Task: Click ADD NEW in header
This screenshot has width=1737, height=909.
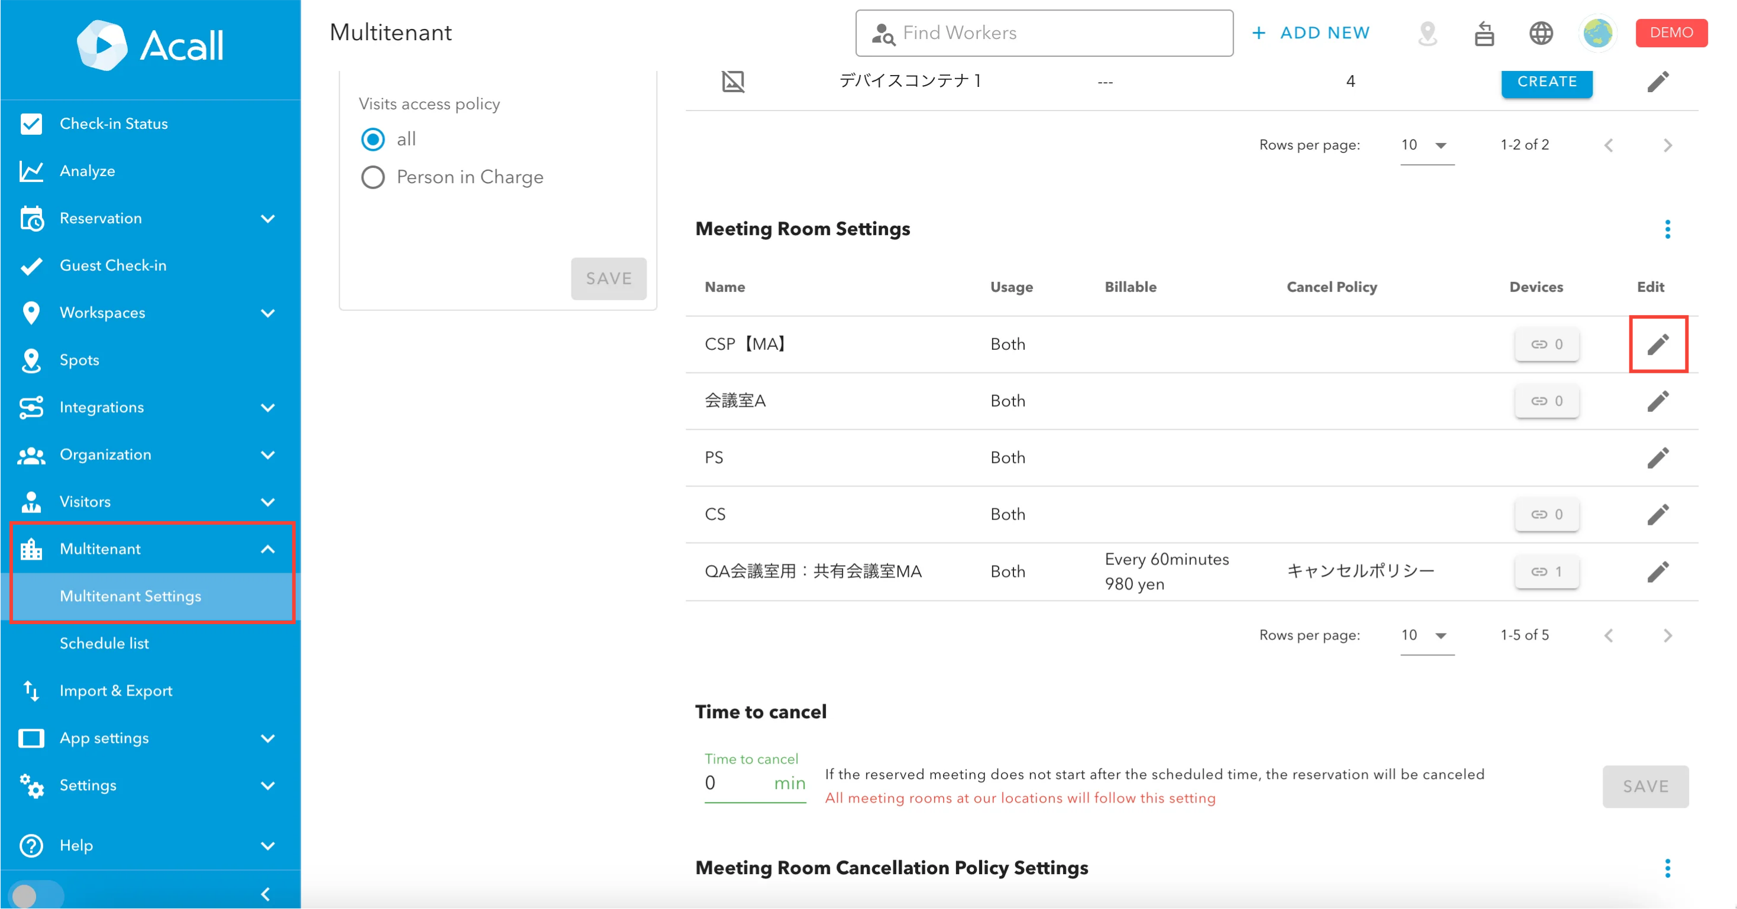Action: [x=1311, y=33]
